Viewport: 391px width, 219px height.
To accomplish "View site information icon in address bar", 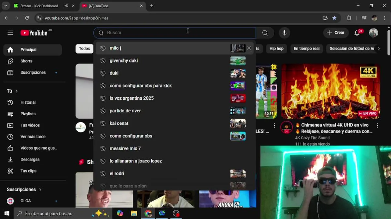I will pyautogui.click(x=39, y=18).
